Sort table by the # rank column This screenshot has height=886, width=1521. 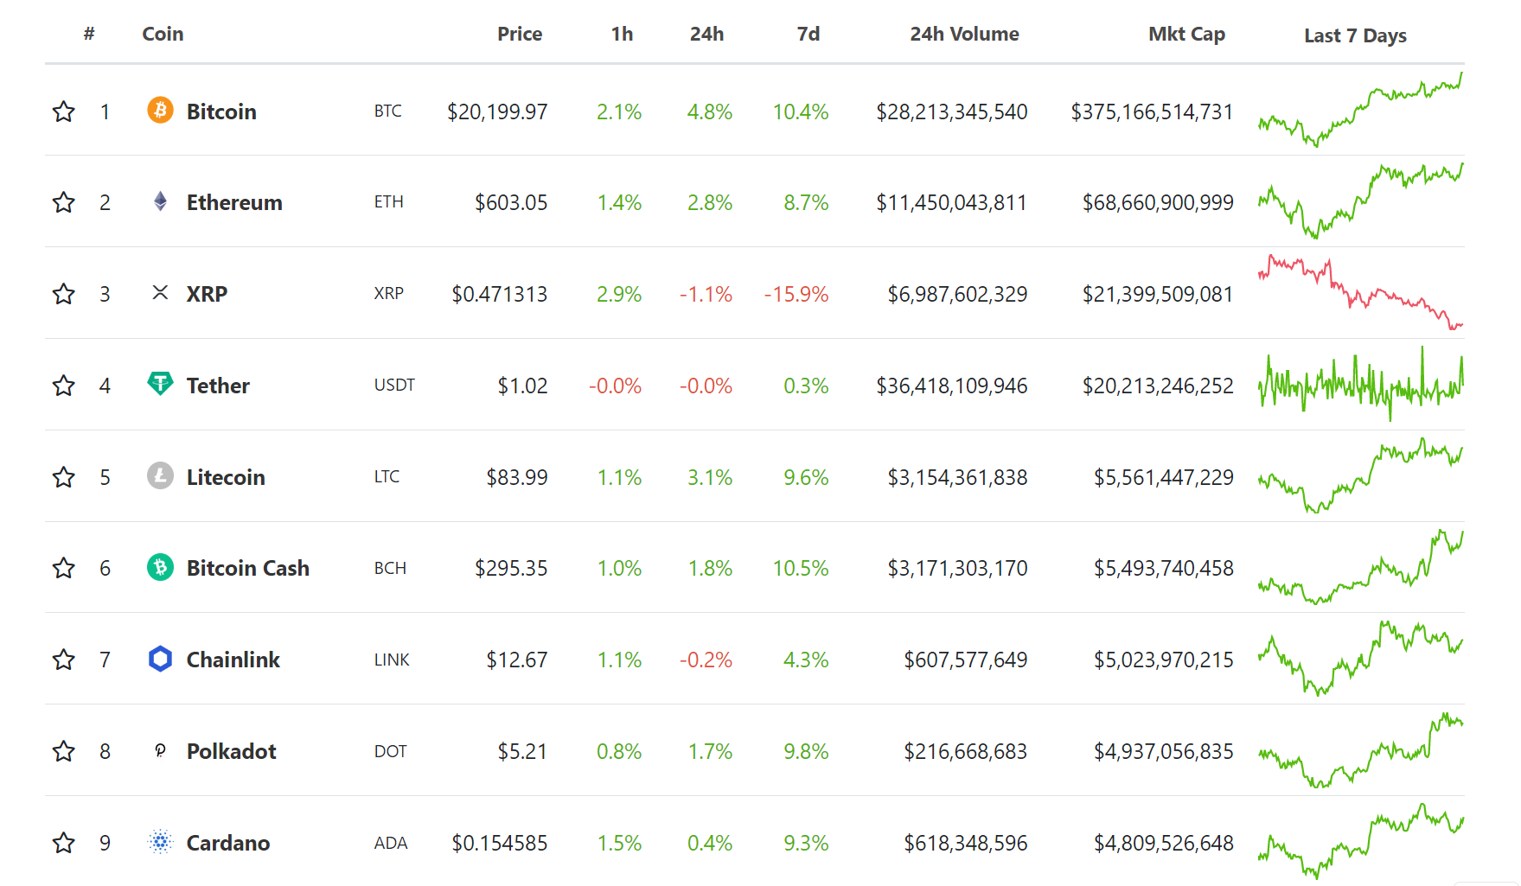(x=89, y=34)
